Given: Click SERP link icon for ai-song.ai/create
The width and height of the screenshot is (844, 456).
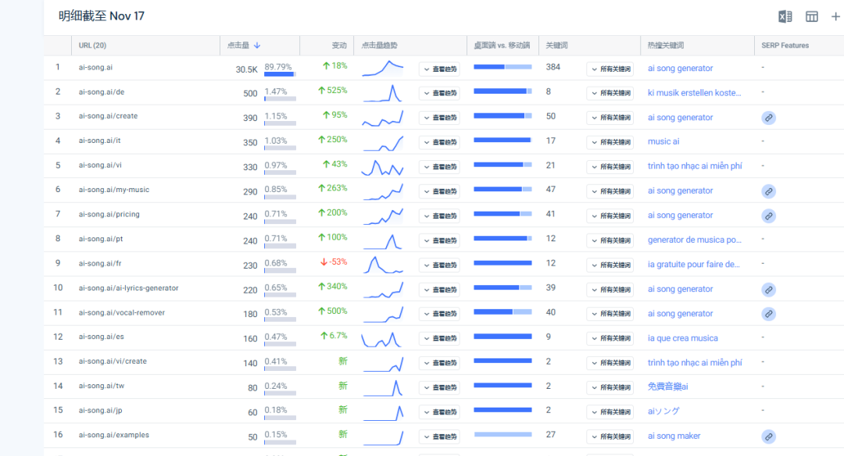Looking at the screenshot, I should [769, 118].
